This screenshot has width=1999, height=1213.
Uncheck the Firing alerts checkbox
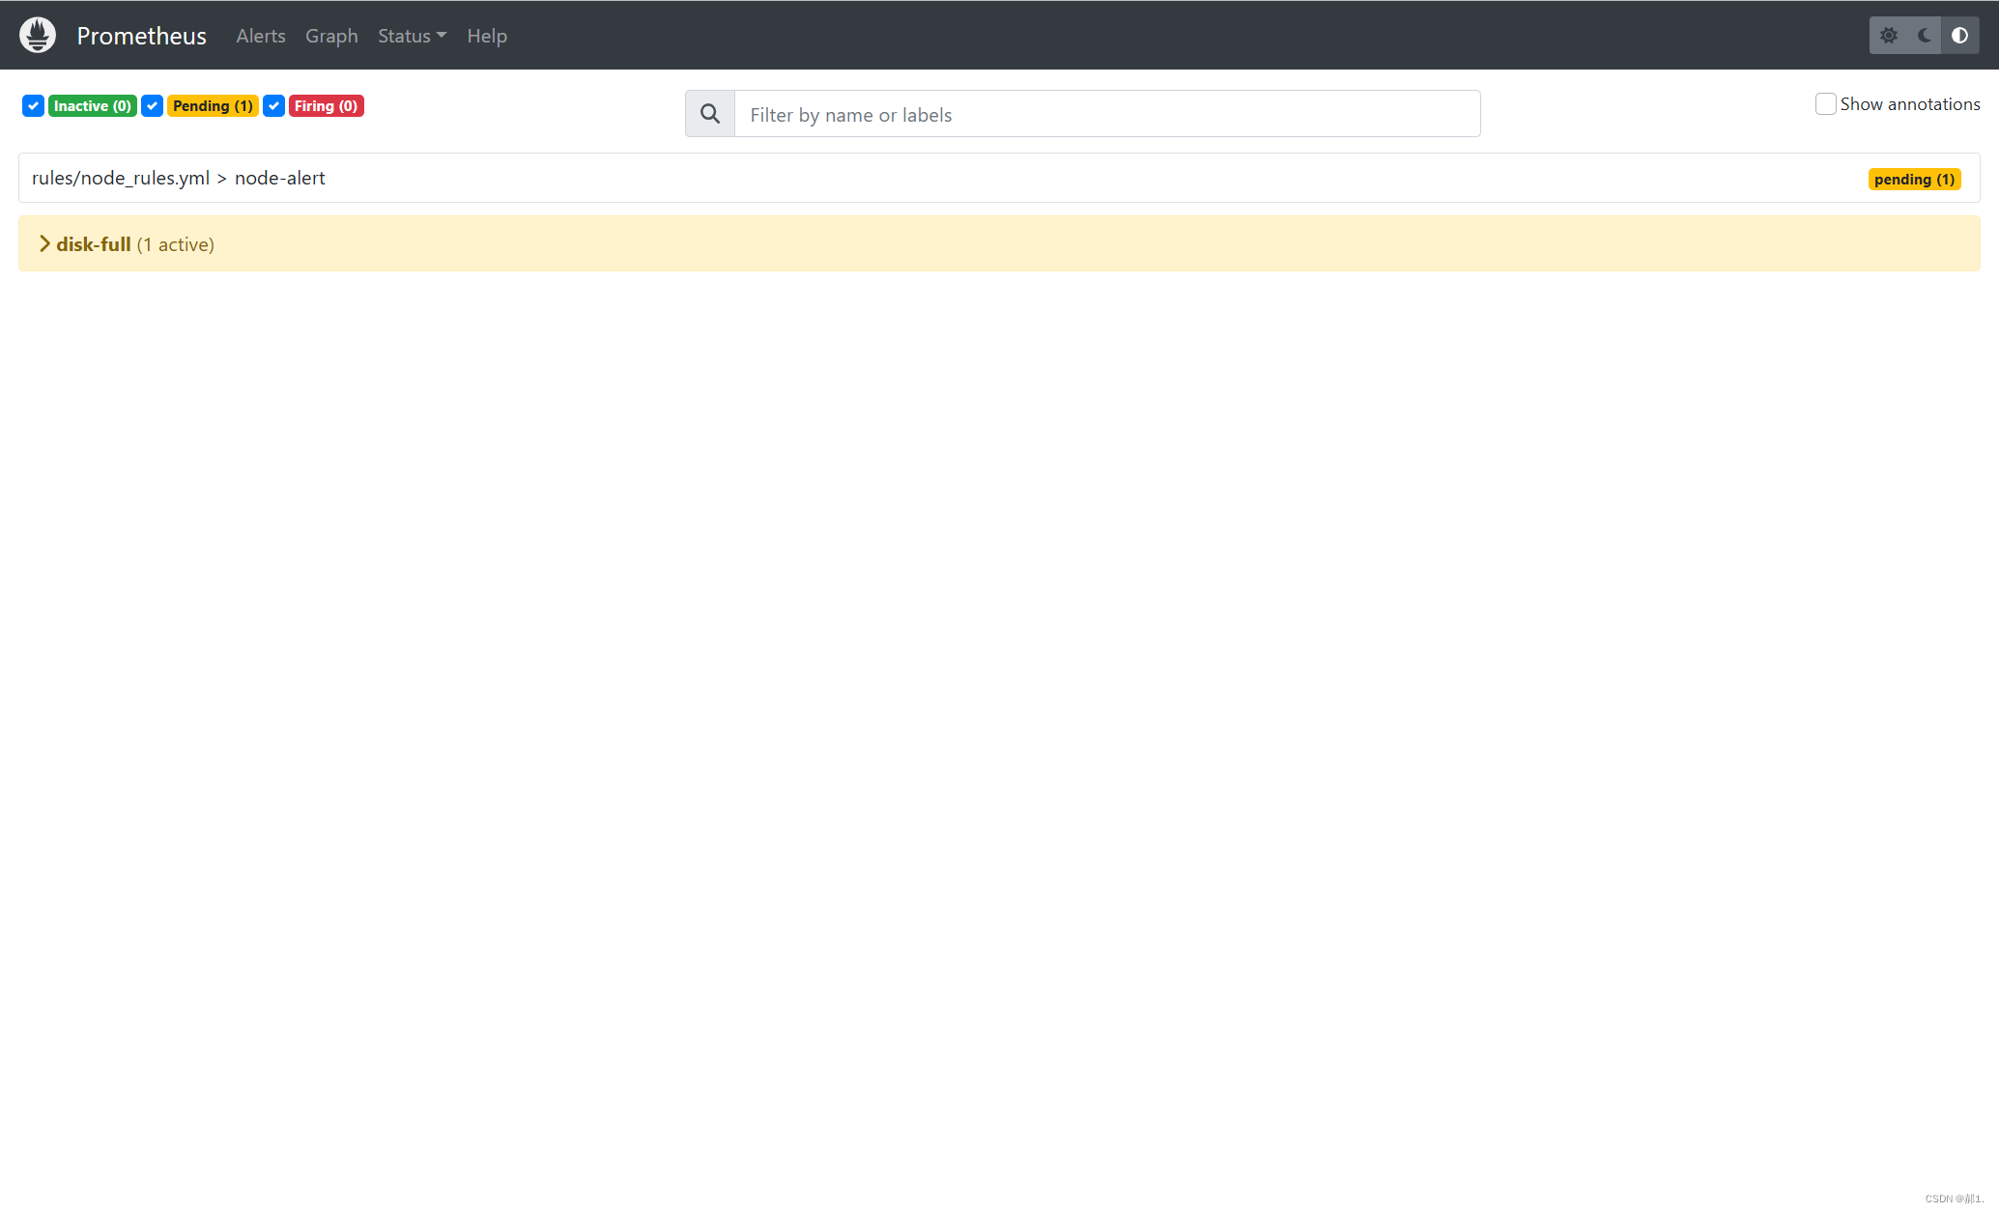(x=274, y=106)
